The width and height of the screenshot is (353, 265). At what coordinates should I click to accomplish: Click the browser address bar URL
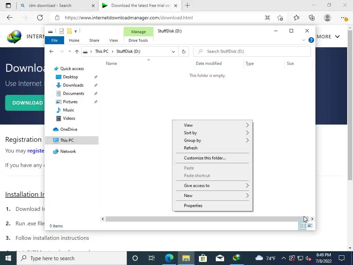129,18
